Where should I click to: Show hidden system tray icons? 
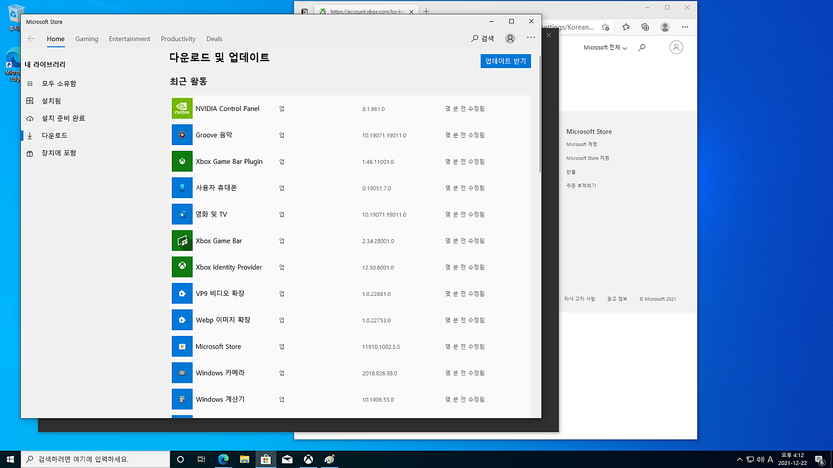739,459
